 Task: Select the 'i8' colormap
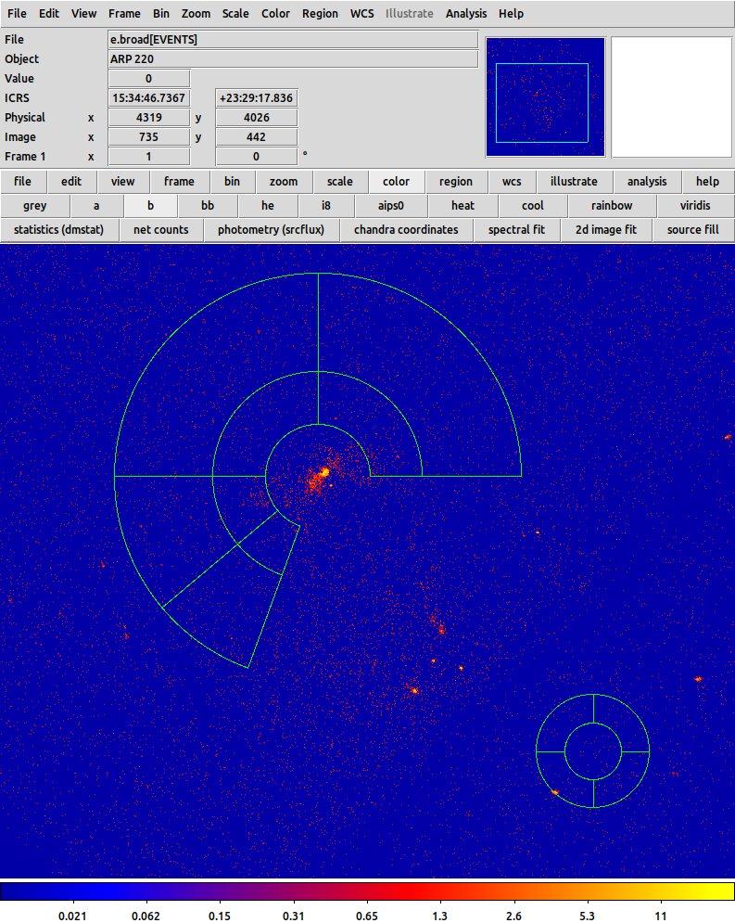tap(325, 205)
